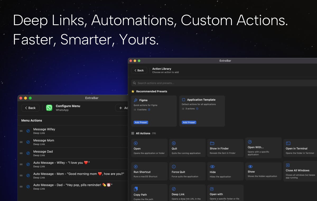317x201 pixels.
Task: Select the Deep Link compass icon
Action: (174, 189)
